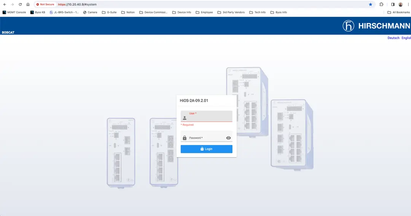The width and height of the screenshot is (411, 216).
Task: Open the browser extensions puzzle icon
Action: click(x=381, y=5)
